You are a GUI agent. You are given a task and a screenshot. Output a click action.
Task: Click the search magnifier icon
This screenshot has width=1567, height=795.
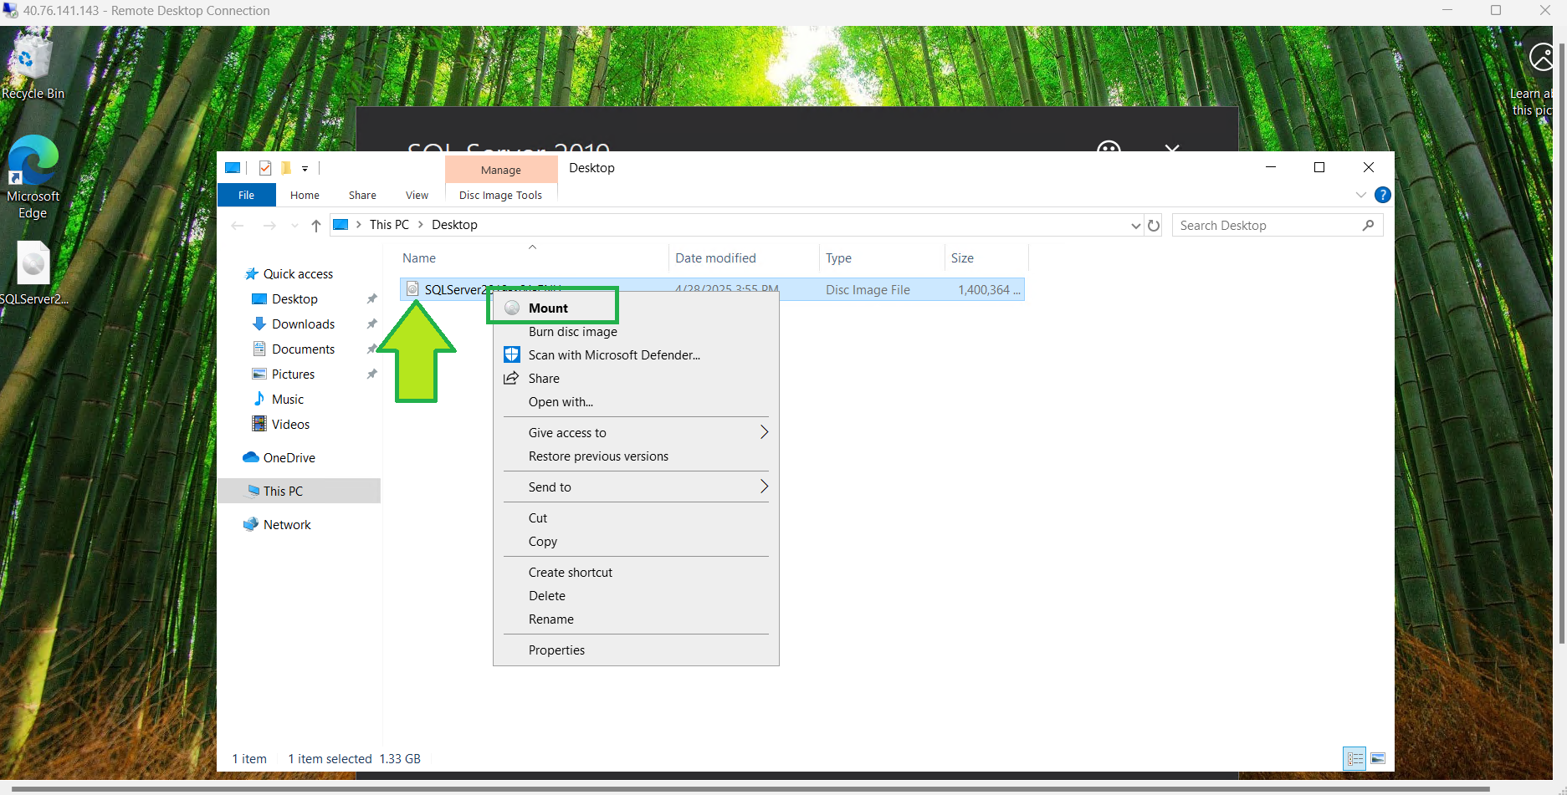pyautogui.click(x=1369, y=225)
